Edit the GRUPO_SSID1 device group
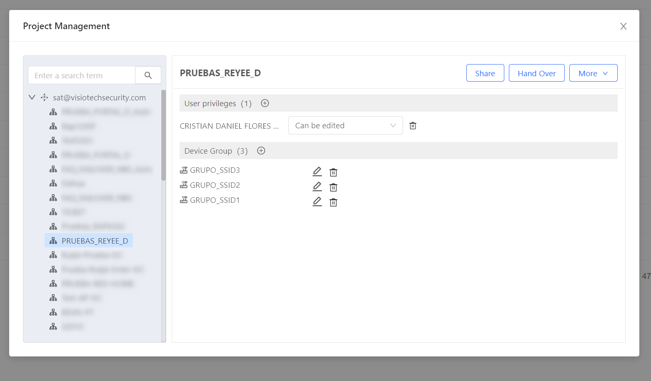Viewport: 651px width, 381px height. [317, 202]
